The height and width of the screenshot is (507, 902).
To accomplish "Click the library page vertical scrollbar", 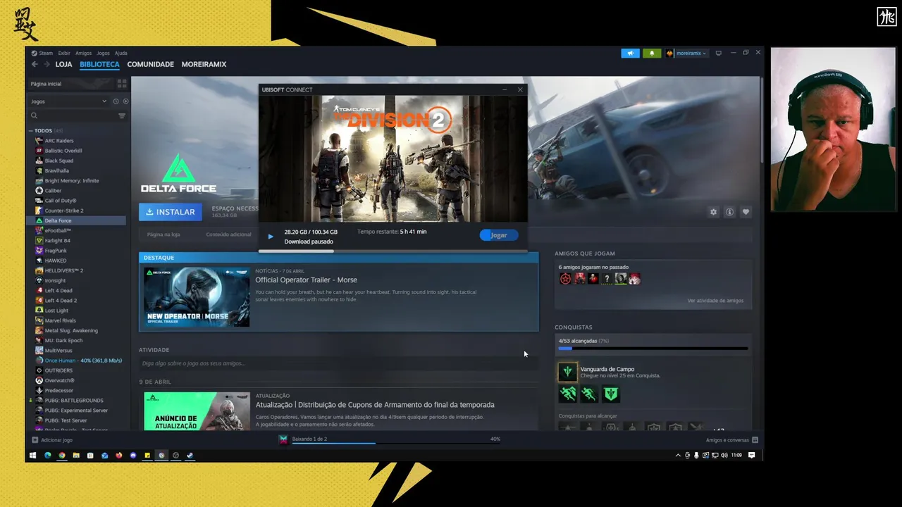I will (760, 120).
